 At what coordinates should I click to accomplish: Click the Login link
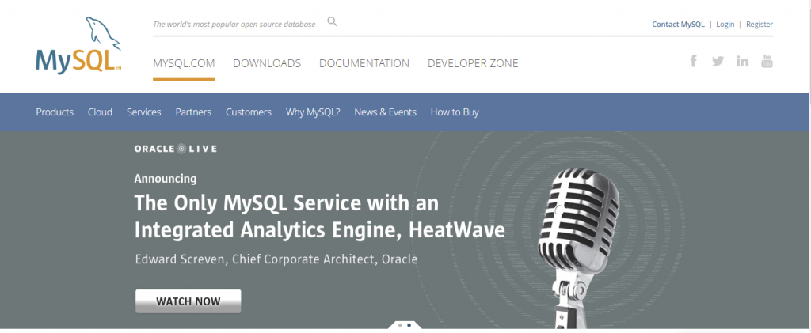click(x=725, y=25)
